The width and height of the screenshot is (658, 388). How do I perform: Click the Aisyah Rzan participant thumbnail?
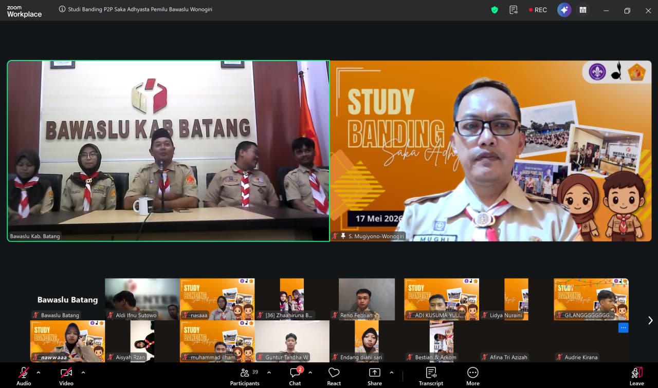click(142, 341)
